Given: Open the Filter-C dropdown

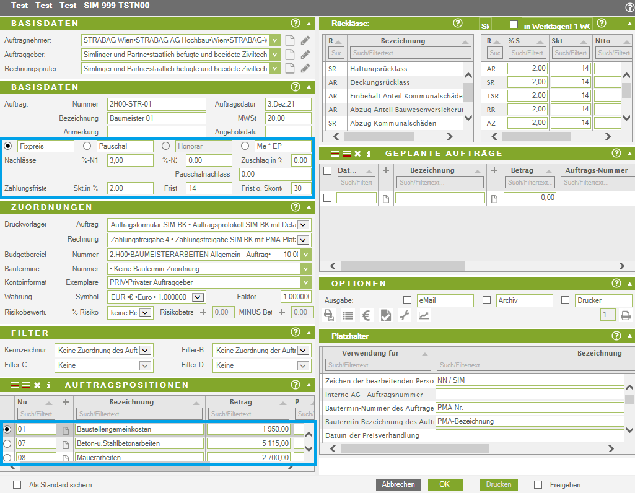Looking at the screenshot, I should (145, 365).
